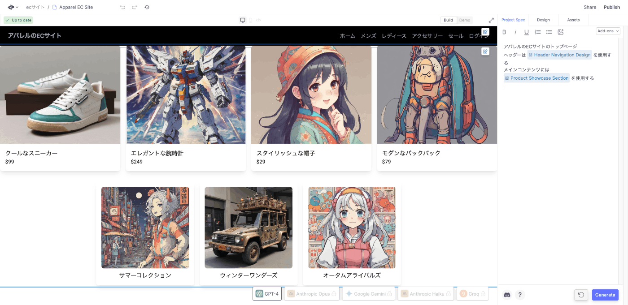
Task: Open the Discord community link
Action: pos(507,295)
